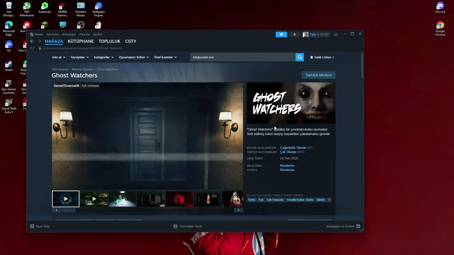Open the Steam notifications bell
Viewport: 454px width, 255px height.
point(294,34)
